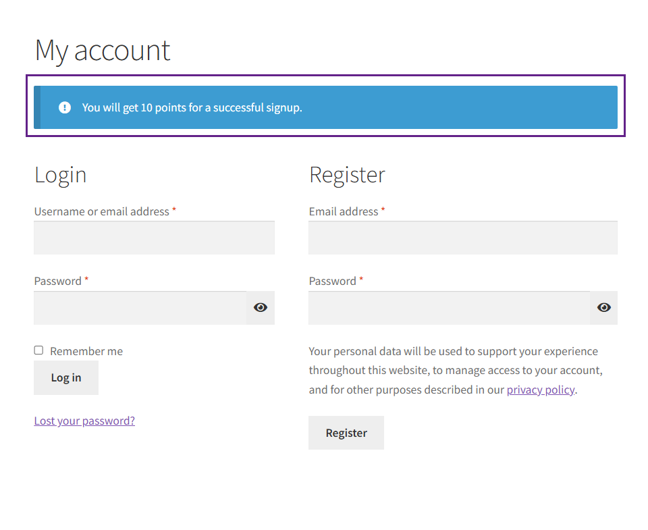Show the Login password with eye icon
The height and width of the screenshot is (530, 648).
[261, 308]
